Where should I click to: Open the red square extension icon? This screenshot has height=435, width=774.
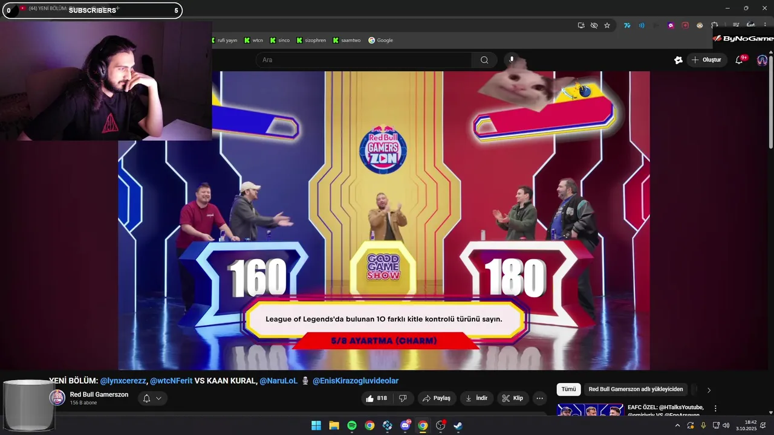point(685,25)
